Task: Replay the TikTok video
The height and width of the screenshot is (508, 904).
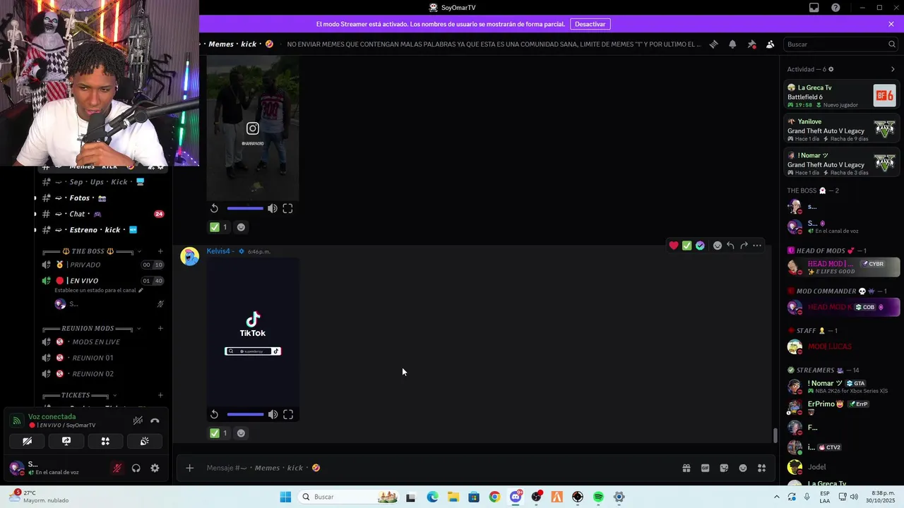Action: click(214, 414)
